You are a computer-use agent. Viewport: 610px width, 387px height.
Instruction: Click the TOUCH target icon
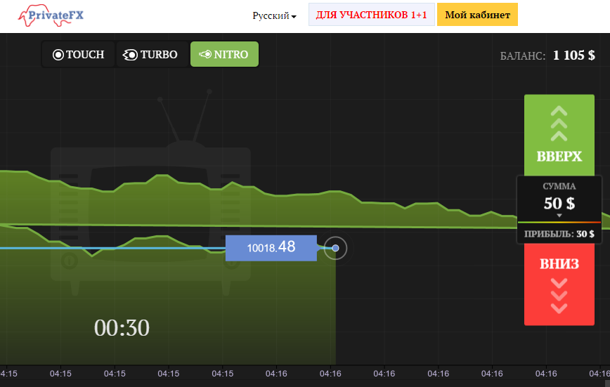pyautogui.click(x=58, y=55)
